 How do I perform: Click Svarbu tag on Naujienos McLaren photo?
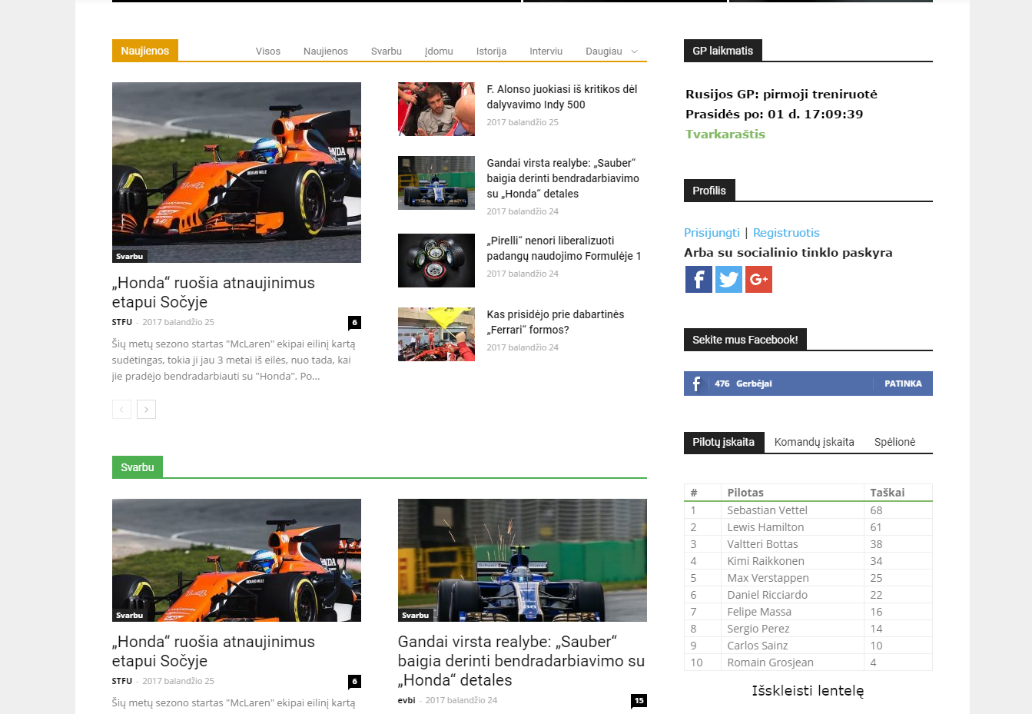(x=129, y=256)
